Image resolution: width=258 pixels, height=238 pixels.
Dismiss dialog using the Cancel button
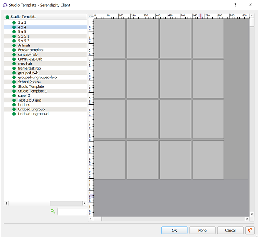point(230,230)
